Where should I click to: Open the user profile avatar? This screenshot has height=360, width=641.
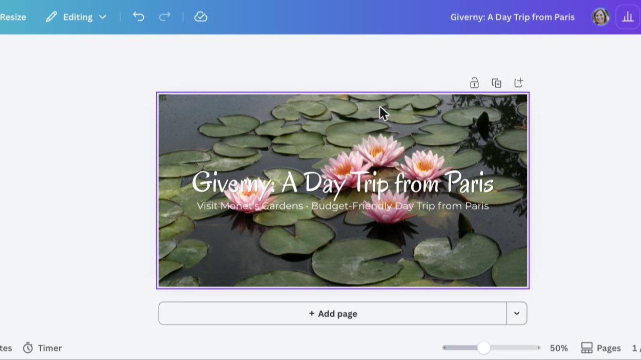click(600, 17)
